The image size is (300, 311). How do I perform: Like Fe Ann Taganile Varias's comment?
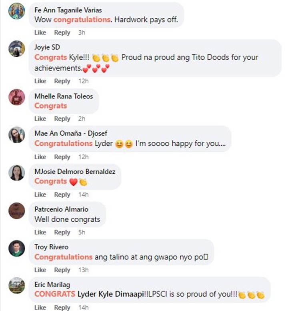[40, 32]
